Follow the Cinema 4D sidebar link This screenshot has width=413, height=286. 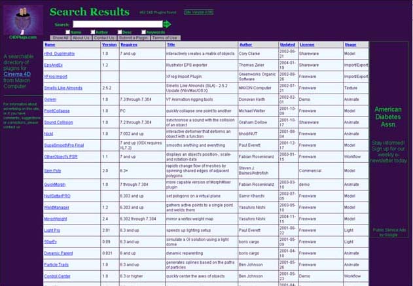(17, 74)
